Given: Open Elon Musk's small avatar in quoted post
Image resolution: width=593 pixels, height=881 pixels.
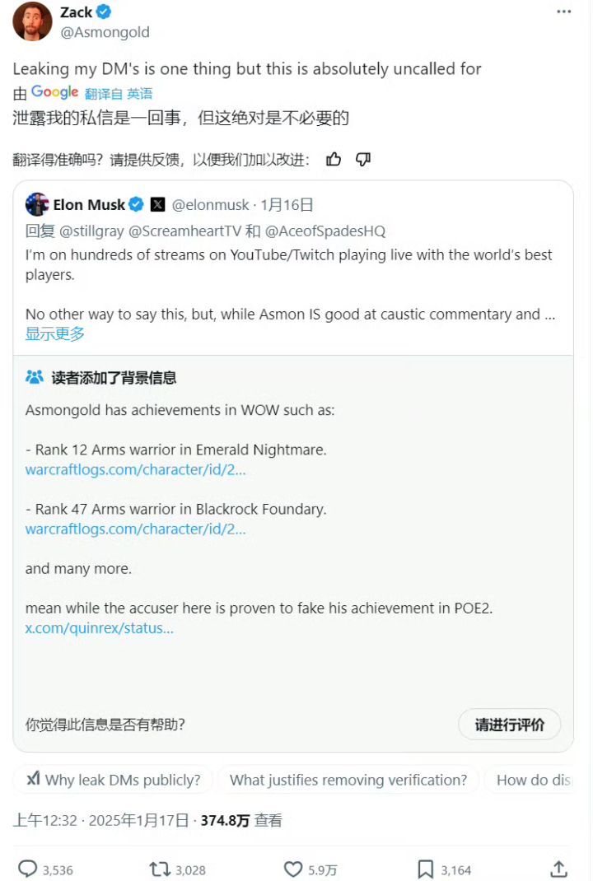Looking at the screenshot, I should (37, 204).
